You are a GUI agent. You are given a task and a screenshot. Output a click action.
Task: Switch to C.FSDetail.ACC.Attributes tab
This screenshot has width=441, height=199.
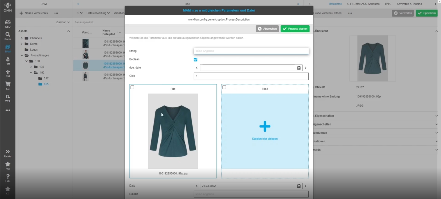coord(363,4)
